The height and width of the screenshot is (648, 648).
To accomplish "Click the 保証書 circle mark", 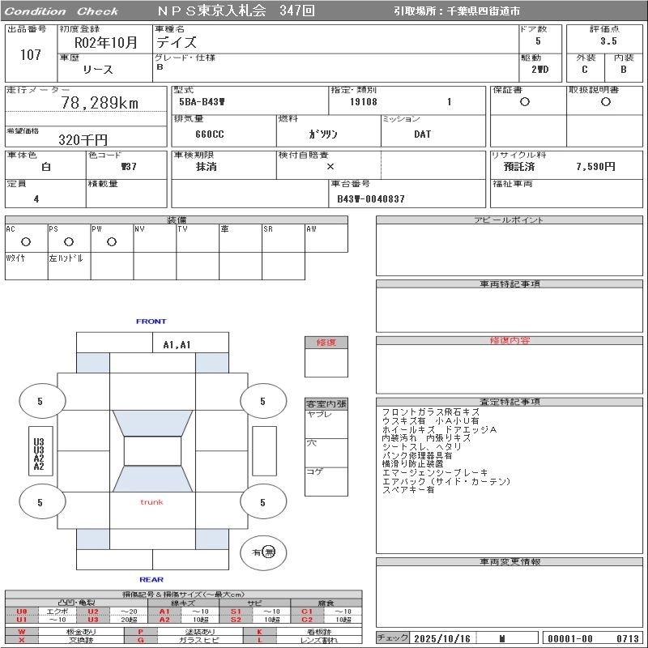I will pos(525,102).
